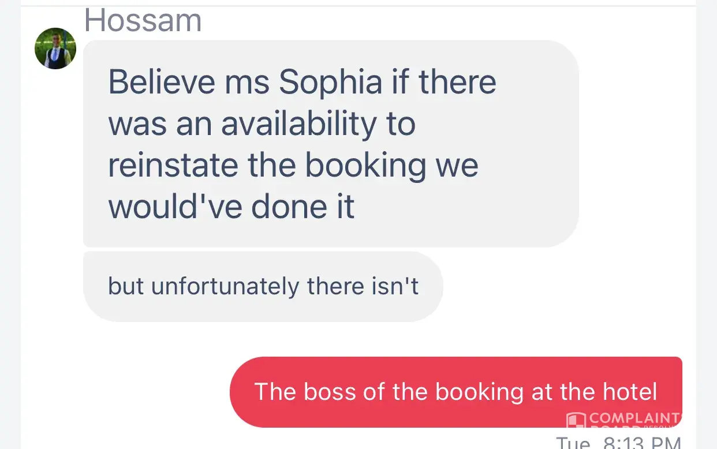
Task: Select the red 'boss of the booking' message
Action: (455, 392)
